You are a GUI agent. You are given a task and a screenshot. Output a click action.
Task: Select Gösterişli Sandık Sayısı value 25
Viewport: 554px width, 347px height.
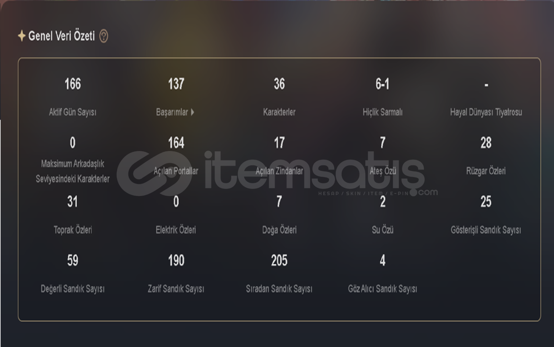pos(486,202)
